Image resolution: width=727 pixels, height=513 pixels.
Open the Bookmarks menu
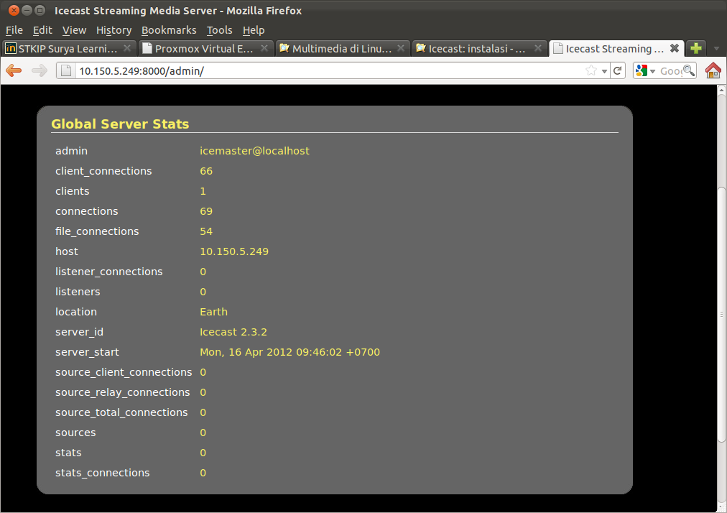(169, 30)
